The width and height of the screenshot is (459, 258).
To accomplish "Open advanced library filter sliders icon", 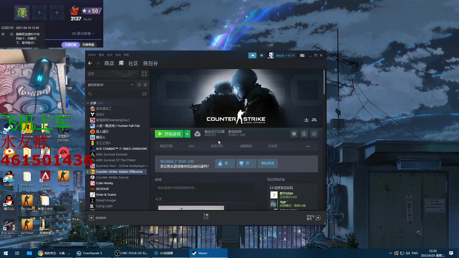I will click(144, 94).
